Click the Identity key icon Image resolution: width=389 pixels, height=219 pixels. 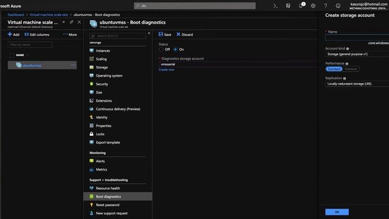coord(92,117)
